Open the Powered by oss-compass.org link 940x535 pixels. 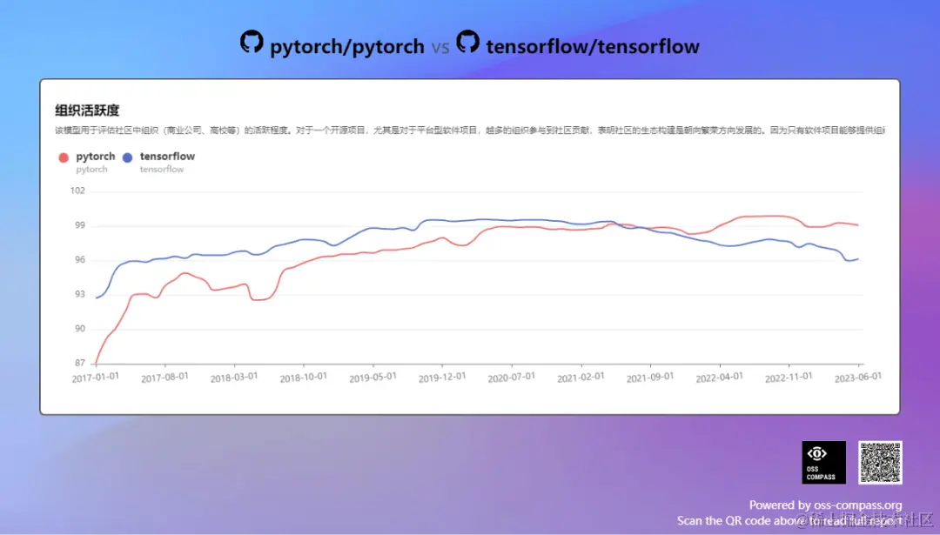pyautogui.click(x=825, y=505)
